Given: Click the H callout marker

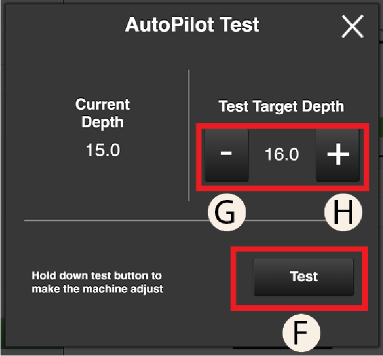Looking at the screenshot, I should (343, 212).
